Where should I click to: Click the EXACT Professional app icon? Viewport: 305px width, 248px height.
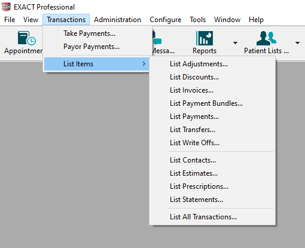(x=6, y=7)
